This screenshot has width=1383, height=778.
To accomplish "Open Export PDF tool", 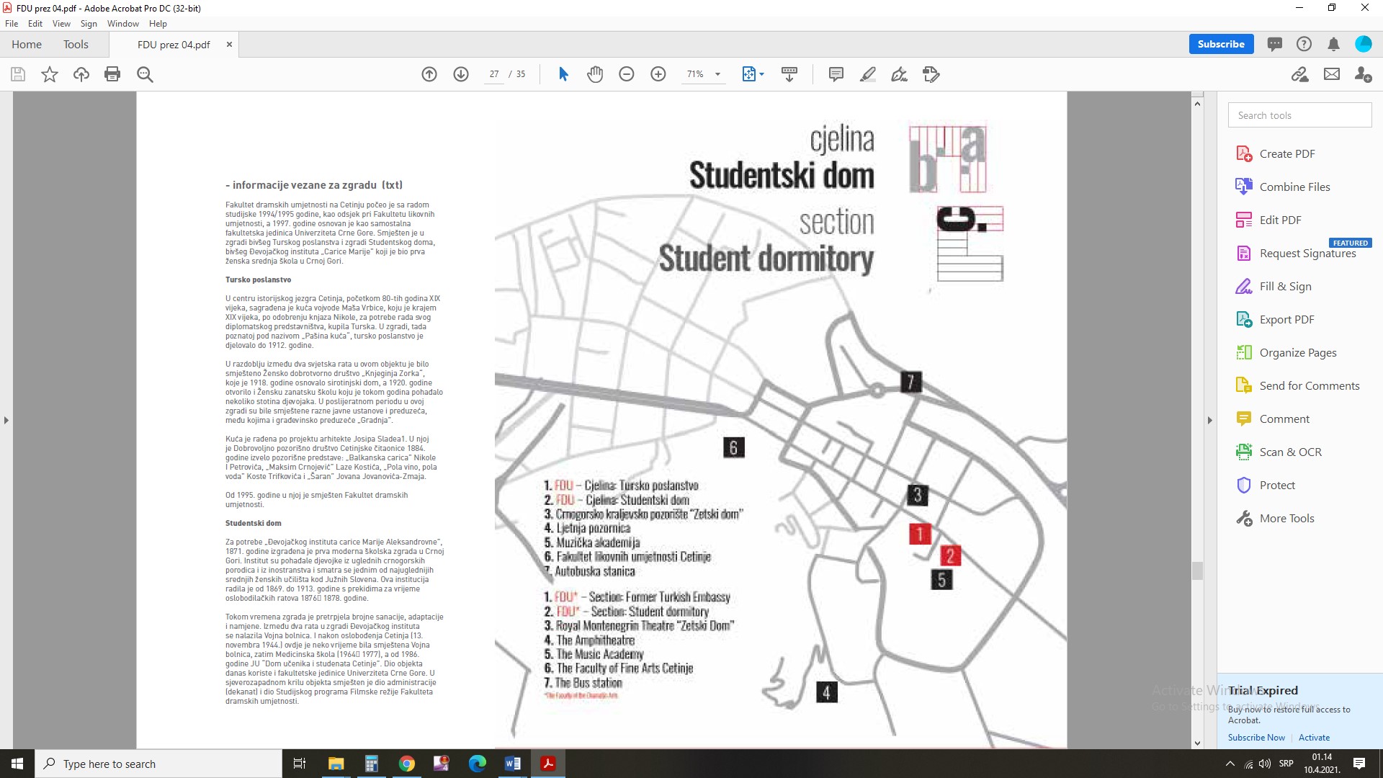I will pyautogui.click(x=1286, y=319).
